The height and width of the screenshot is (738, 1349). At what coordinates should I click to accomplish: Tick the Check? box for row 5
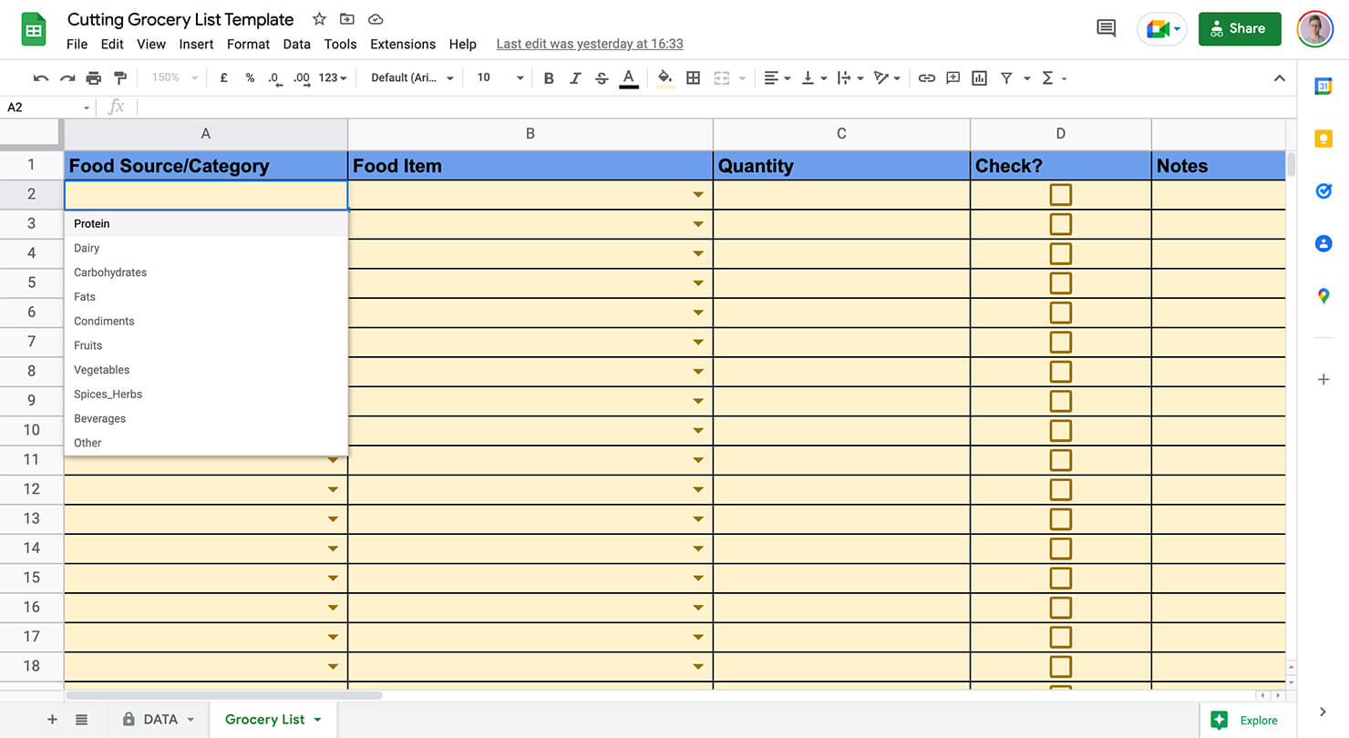[1060, 282]
